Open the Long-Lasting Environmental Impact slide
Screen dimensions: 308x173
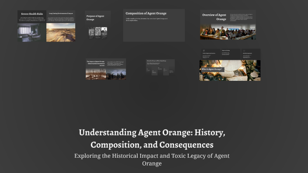pyautogui.click(x=61, y=26)
